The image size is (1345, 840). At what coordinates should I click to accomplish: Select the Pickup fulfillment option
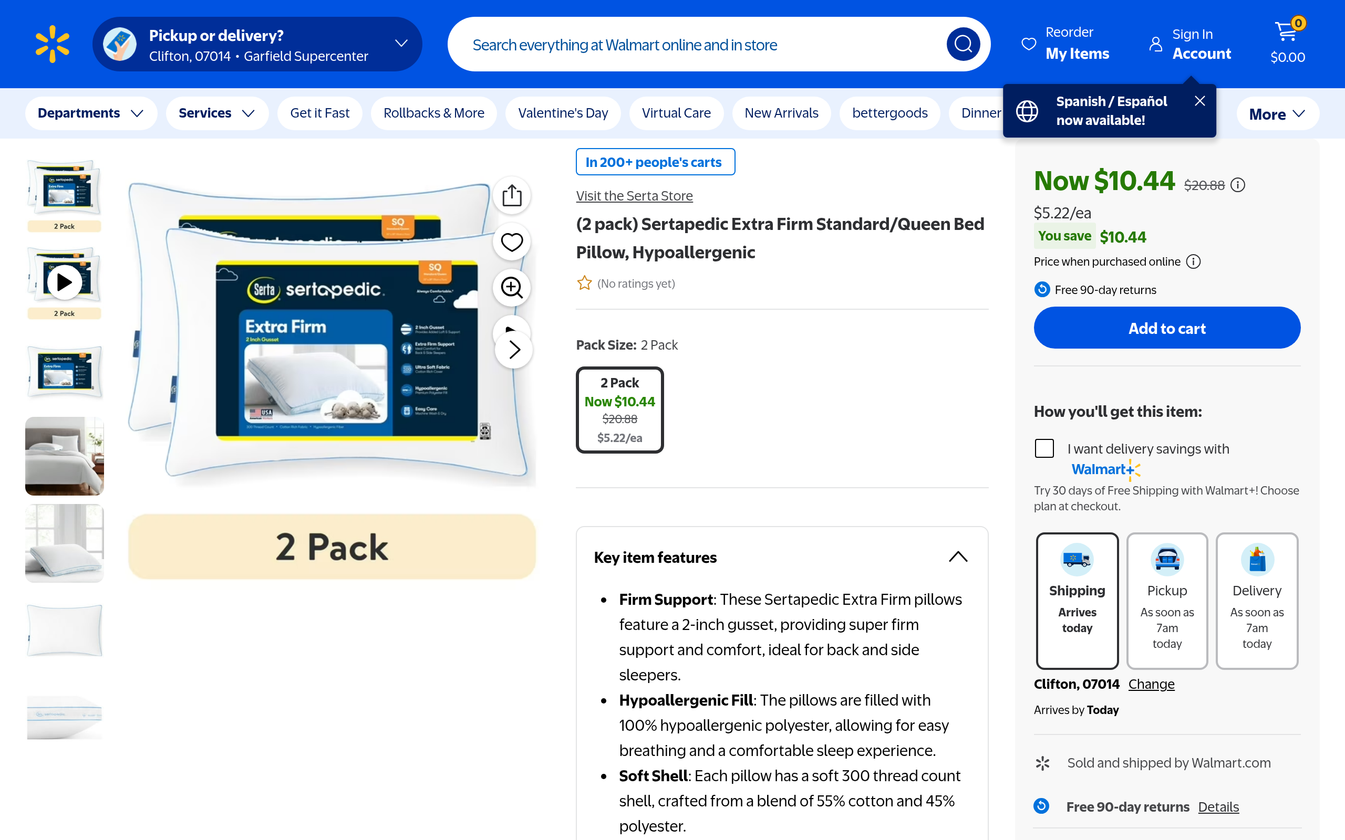pyautogui.click(x=1166, y=600)
